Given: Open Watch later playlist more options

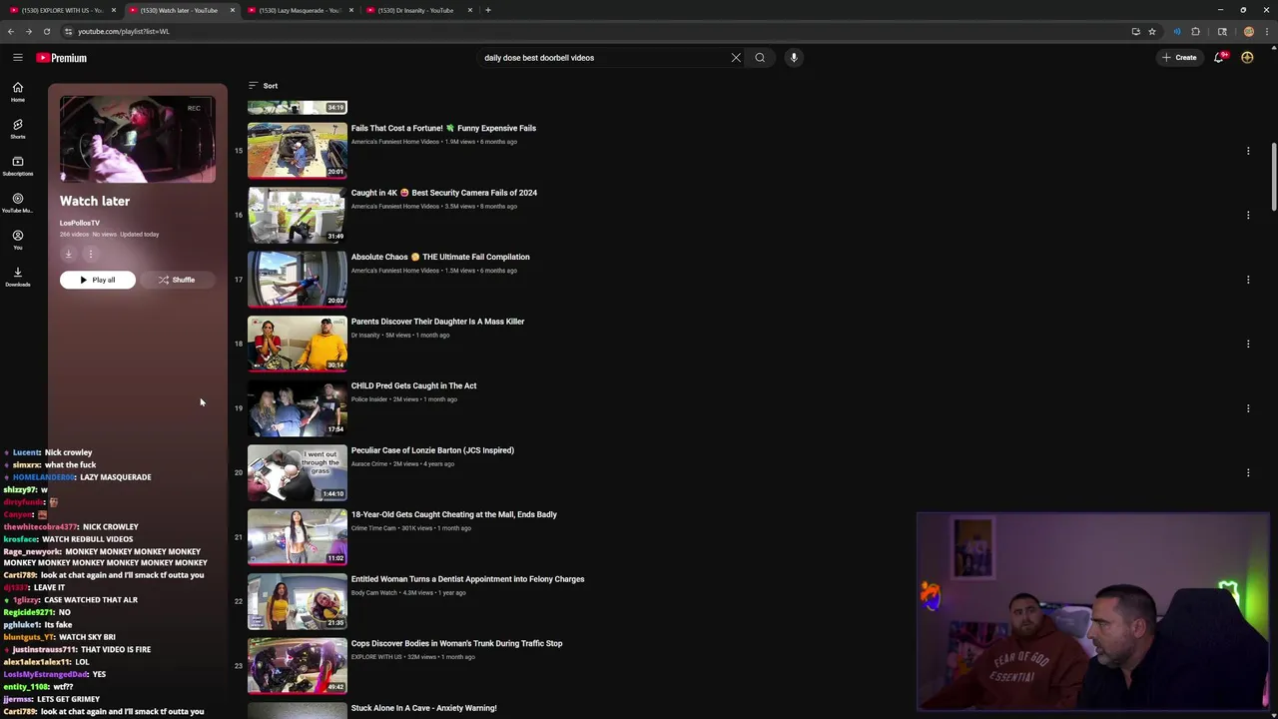Looking at the screenshot, I should [x=91, y=254].
